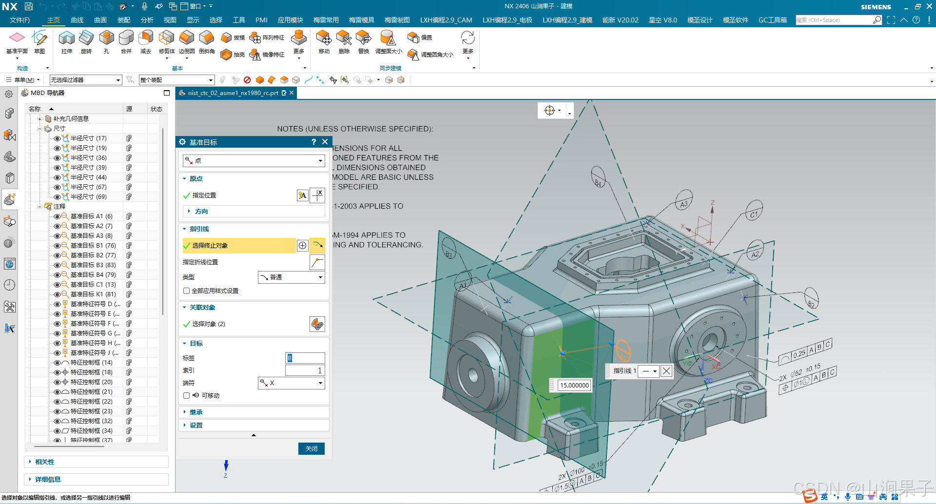Open the 无选择过滤器 dropdown
The width and height of the screenshot is (936, 504).
coord(86,80)
